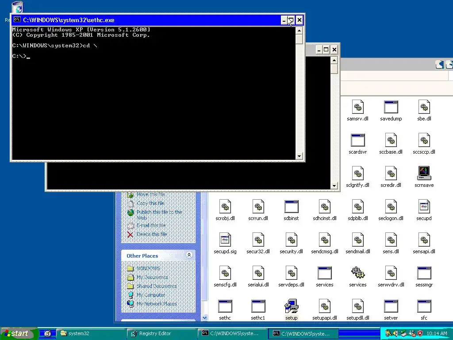The image size is (453, 340).
Task: Open the Start menu
Action: (19, 333)
